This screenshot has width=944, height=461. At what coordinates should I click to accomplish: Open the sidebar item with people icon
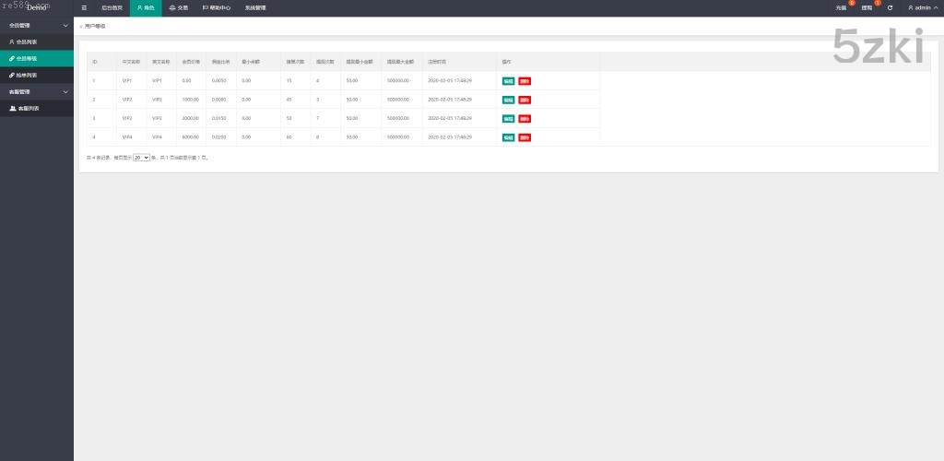[x=27, y=108]
